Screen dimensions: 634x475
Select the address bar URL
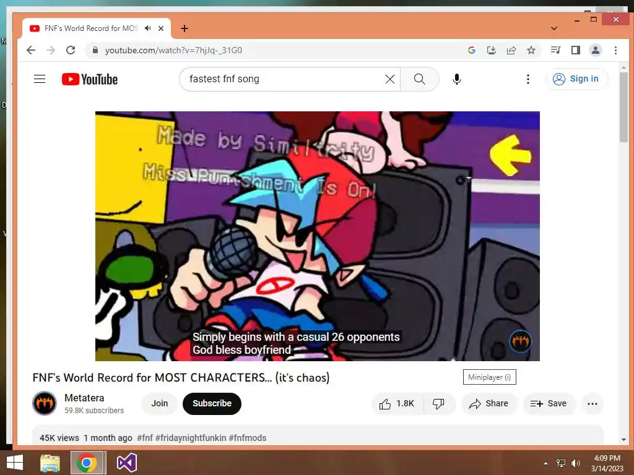tap(173, 50)
